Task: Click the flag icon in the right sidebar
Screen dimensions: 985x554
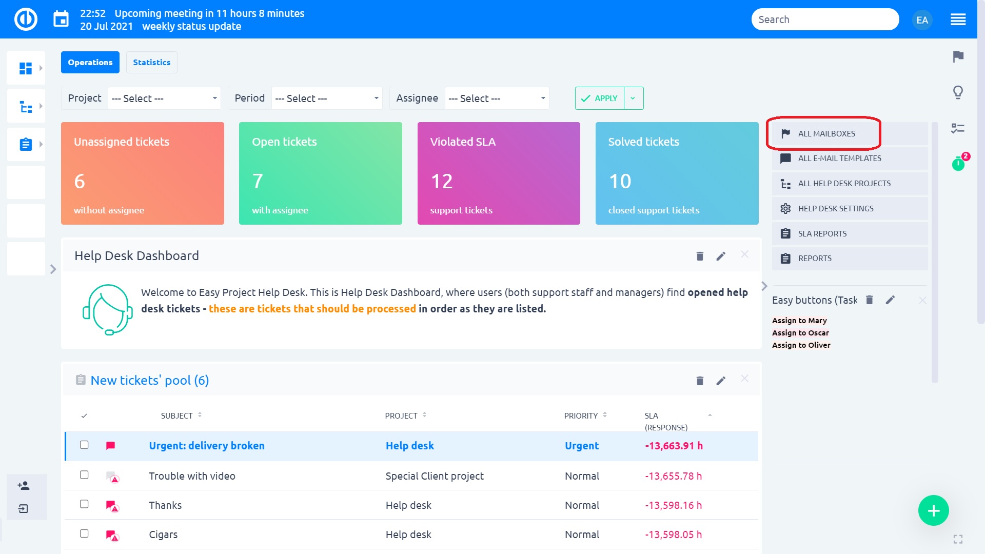Action: pyautogui.click(x=958, y=56)
